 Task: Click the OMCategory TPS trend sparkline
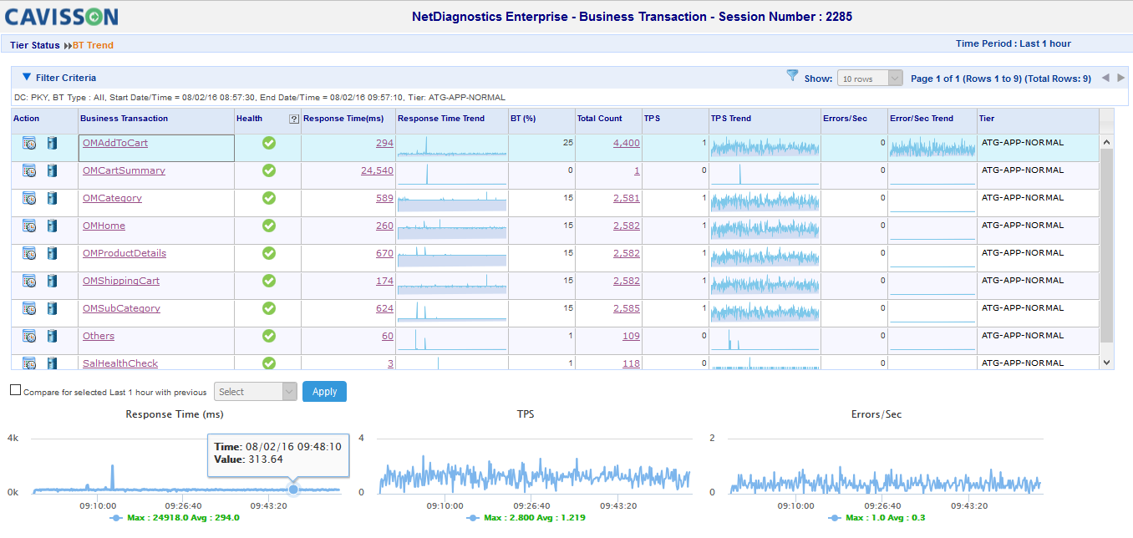pyautogui.click(x=764, y=202)
